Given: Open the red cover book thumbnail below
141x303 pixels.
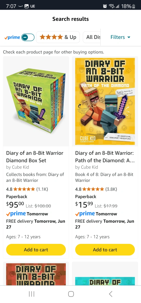Looking at the screenshot, I should (36, 274).
